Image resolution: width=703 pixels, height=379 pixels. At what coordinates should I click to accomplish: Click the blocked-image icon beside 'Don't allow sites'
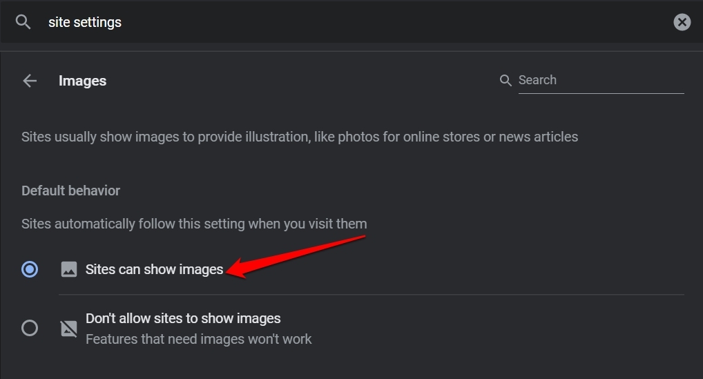(68, 329)
